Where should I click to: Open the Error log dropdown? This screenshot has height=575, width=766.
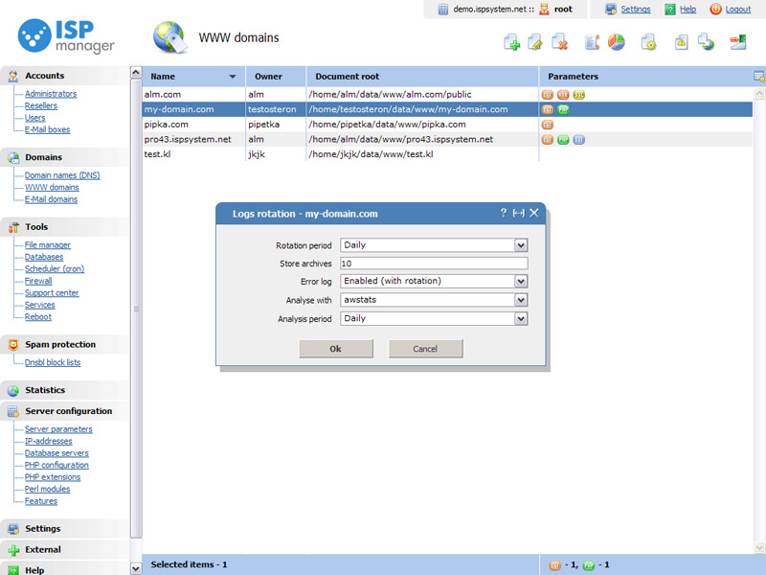pos(521,281)
